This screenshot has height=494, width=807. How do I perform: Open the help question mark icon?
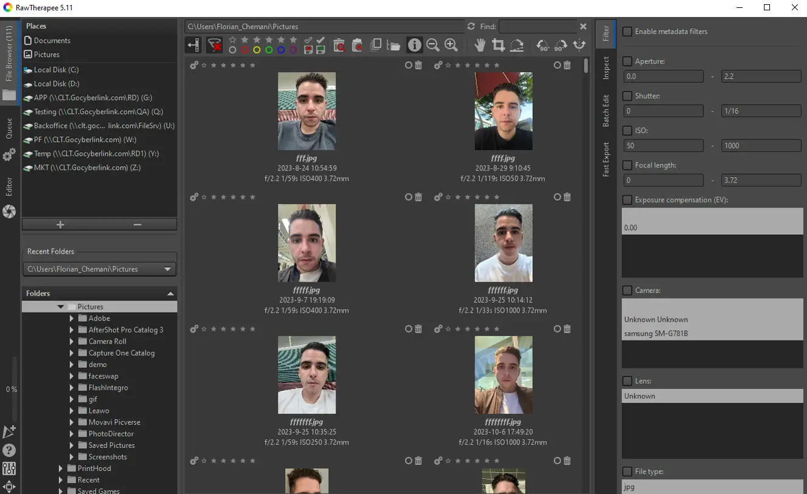9,450
